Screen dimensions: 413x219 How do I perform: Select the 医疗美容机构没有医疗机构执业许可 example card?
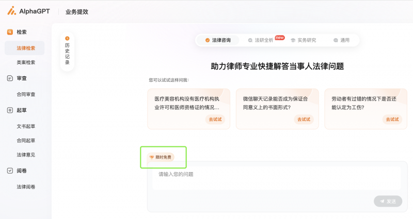point(189,109)
